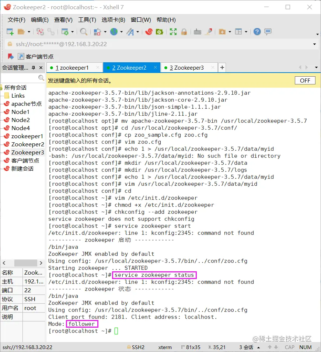Click the Reconnect link icon
Viewport: 321px width, 352px height.
pos(51,32)
